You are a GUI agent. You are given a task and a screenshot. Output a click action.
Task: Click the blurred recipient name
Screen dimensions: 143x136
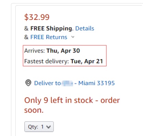pyautogui.click(x=67, y=83)
